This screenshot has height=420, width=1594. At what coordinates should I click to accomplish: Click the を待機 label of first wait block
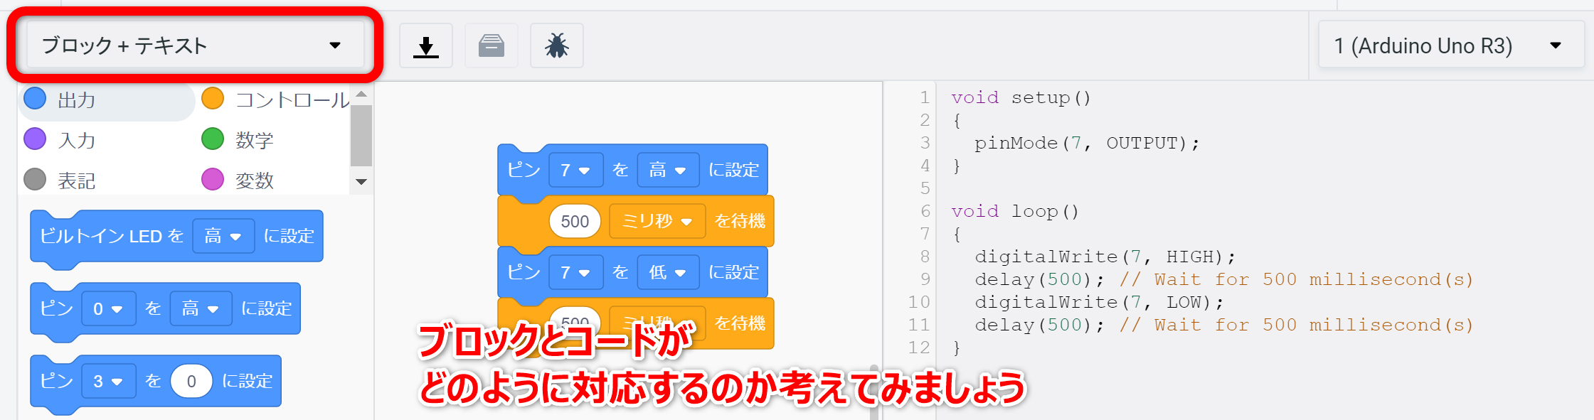tap(740, 221)
